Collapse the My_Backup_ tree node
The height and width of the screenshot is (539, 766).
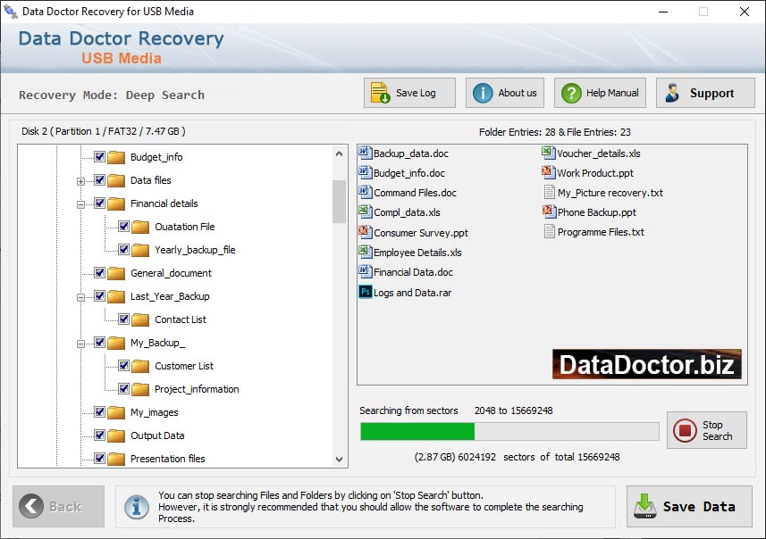[81, 344]
